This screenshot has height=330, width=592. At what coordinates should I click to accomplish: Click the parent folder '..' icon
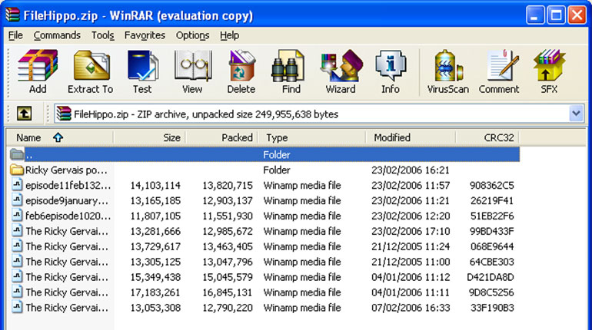[x=17, y=154]
